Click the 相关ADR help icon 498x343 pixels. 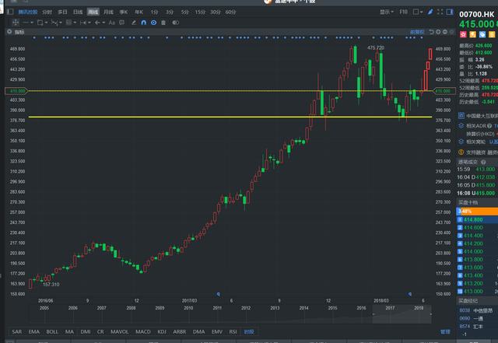(x=489, y=126)
